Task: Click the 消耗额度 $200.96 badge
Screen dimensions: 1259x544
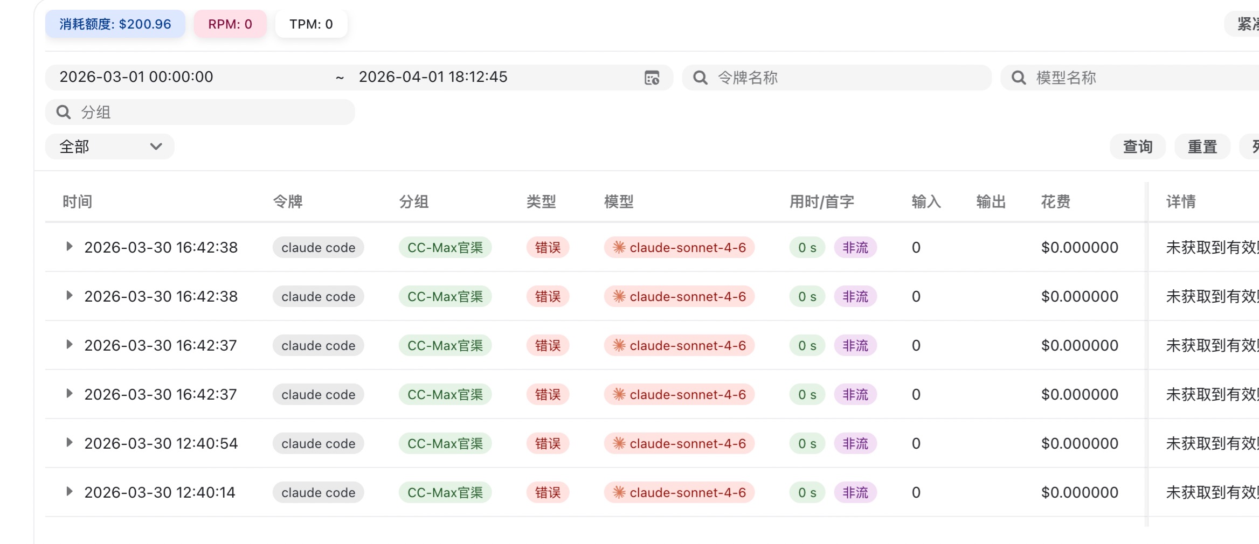Action: 115,24
